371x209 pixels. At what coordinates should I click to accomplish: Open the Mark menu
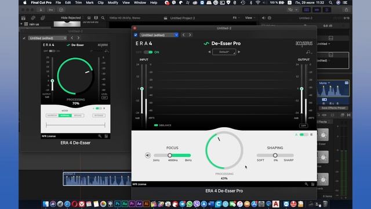point(89,2)
